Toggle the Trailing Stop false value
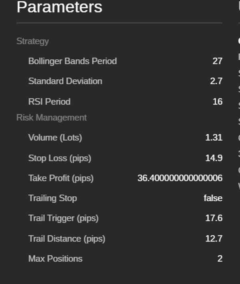The height and width of the screenshot is (284, 240). (213, 198)
